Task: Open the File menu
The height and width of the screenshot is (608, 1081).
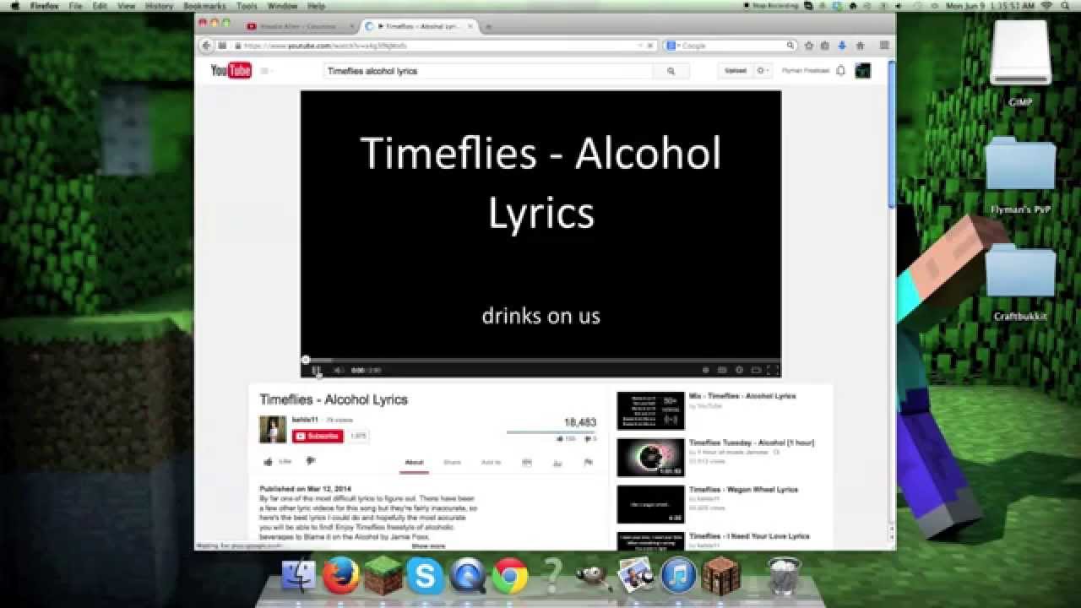Action: coord(75,6)
